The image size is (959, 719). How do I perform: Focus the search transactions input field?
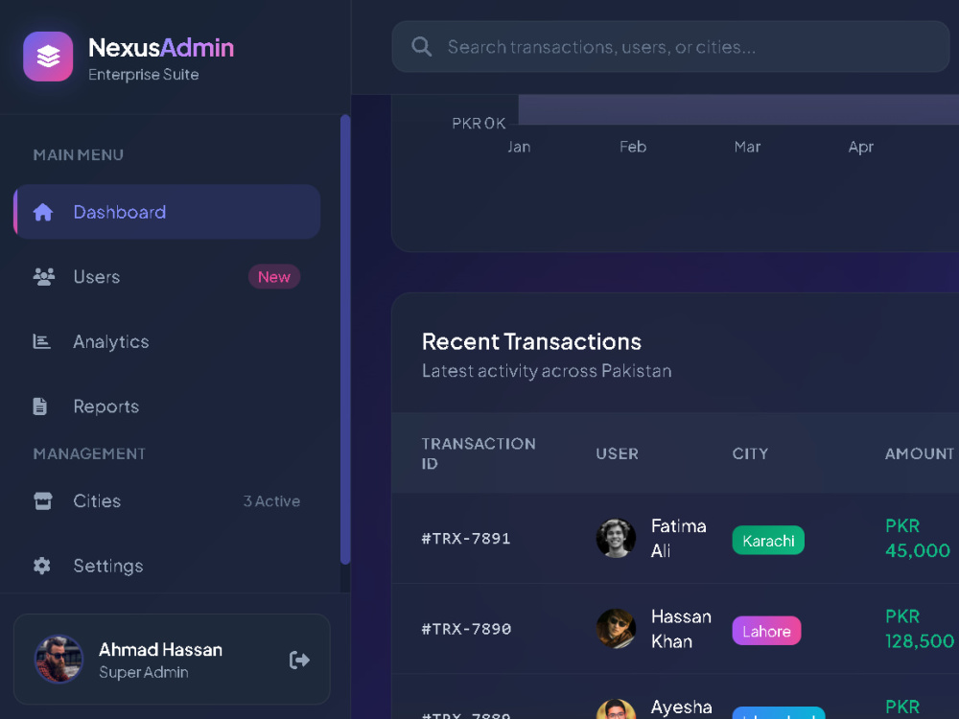point(670,46)
